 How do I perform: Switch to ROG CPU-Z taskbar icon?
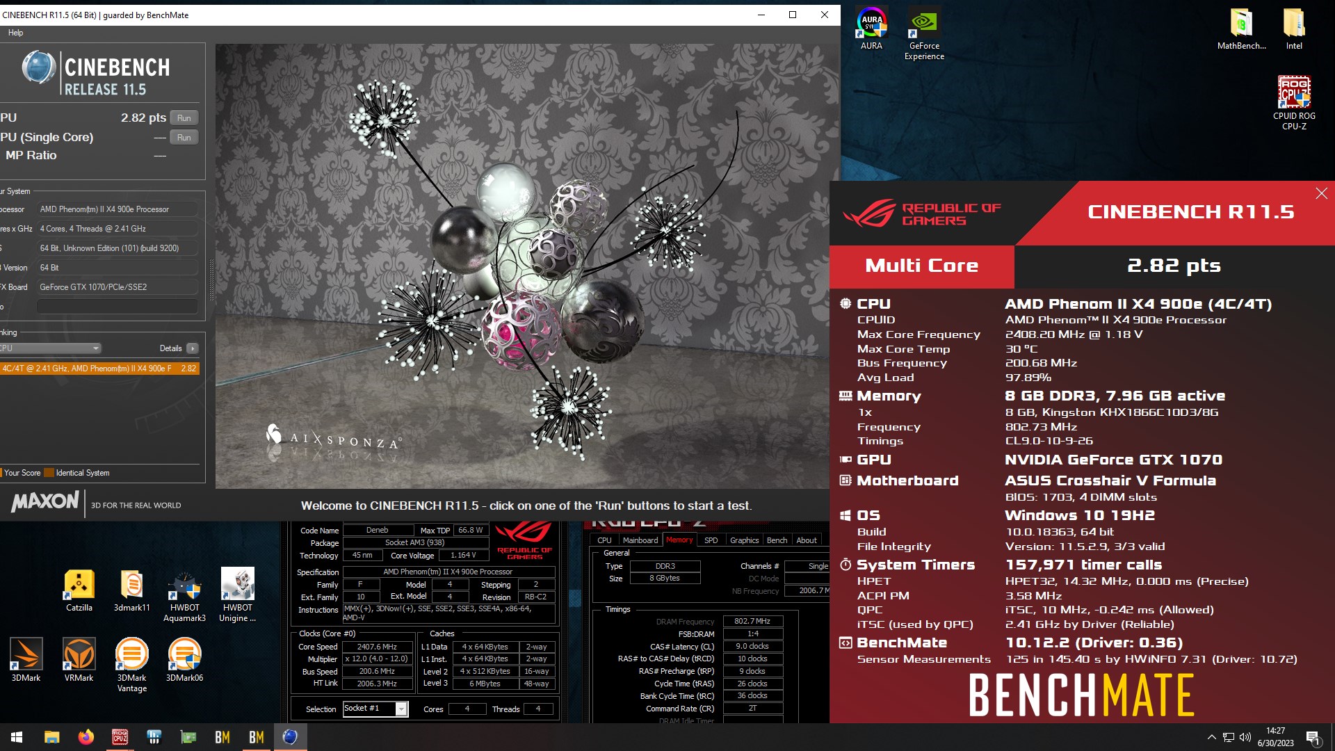point(120,737)
